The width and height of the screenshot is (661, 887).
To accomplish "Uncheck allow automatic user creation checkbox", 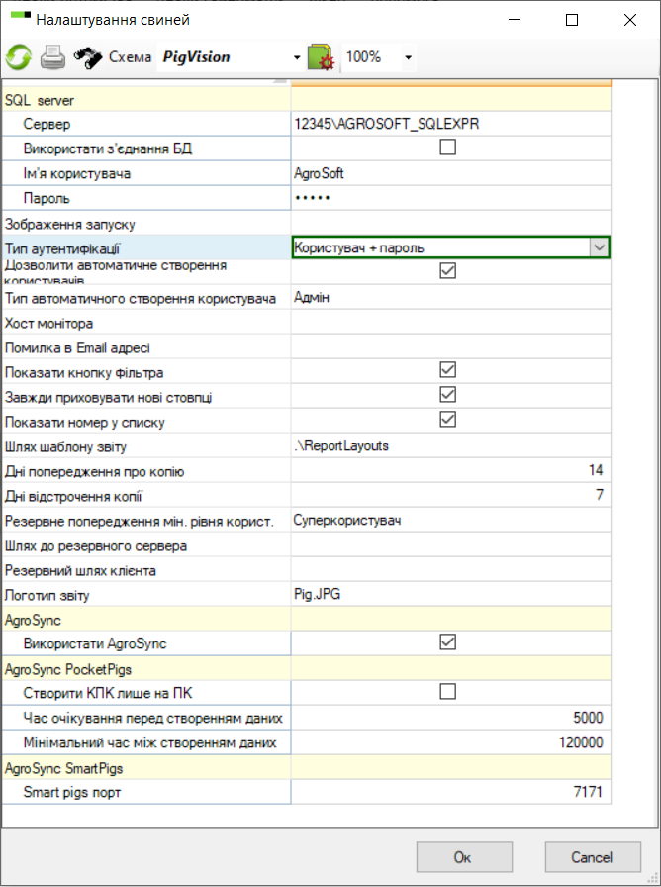I will point(448,271).
